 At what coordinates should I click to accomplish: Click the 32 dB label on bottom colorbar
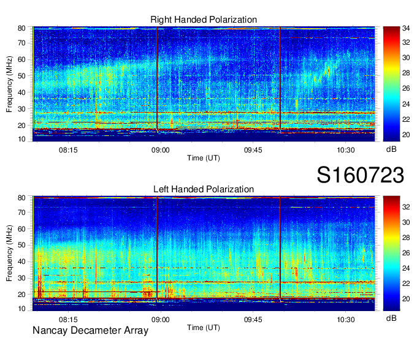[x=406, y=207]
